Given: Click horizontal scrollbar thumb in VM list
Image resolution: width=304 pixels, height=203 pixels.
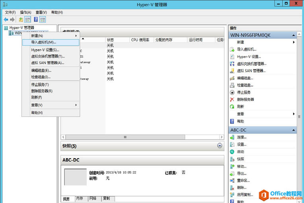Looking at the screenshot, I should click(125, 137).
